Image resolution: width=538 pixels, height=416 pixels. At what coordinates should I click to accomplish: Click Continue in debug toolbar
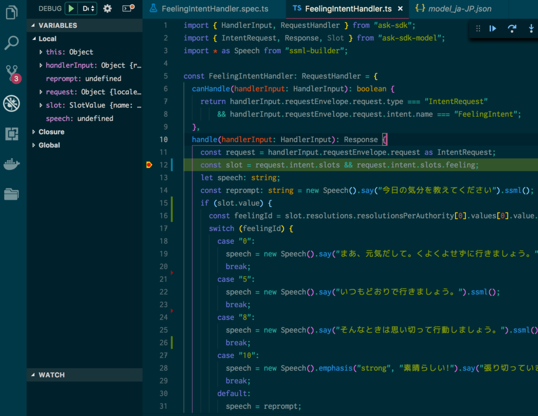493,28
